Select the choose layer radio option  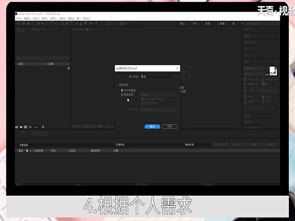tap(122, 94)
